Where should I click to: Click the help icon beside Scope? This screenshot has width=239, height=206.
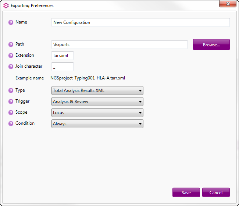11,113
